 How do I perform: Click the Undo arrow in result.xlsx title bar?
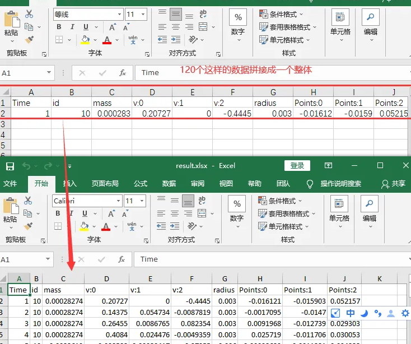26,166
